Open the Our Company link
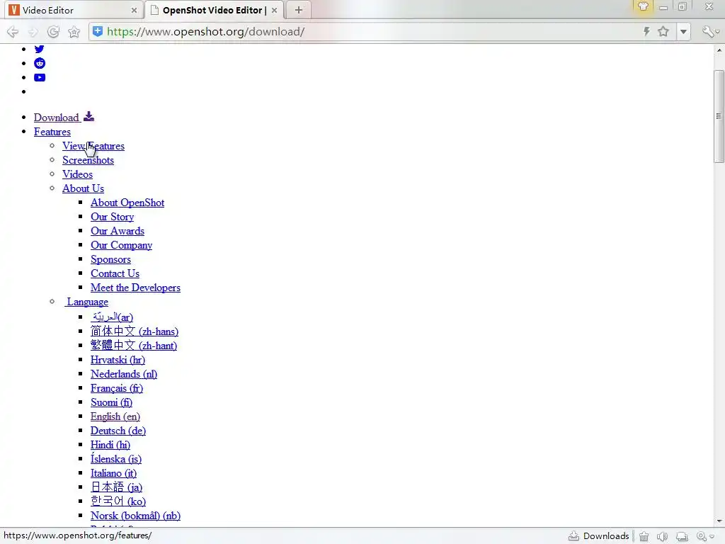This screenshot has width=725, height=544. (122, 245)
